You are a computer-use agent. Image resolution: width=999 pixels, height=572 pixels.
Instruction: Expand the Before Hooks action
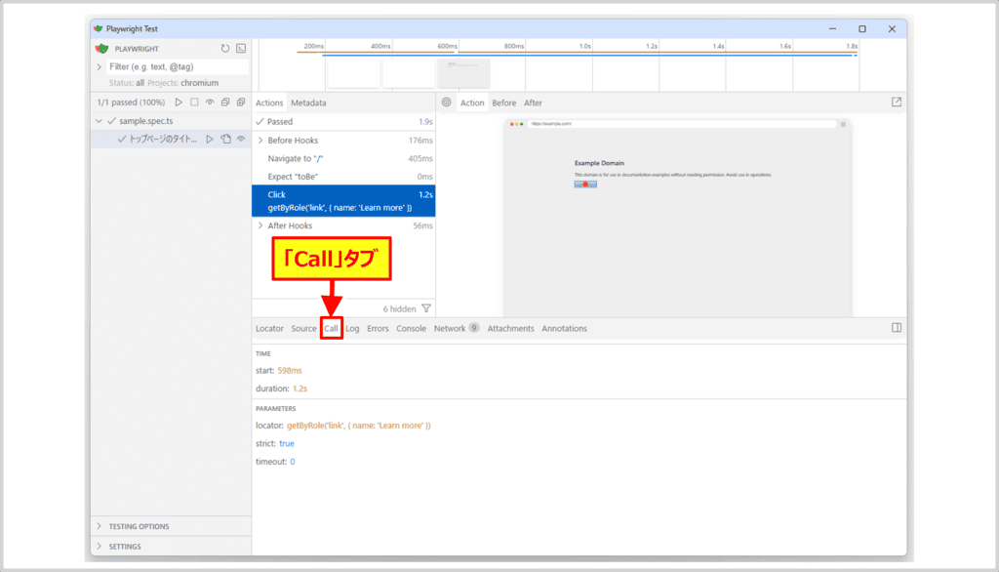tap(260, 141)
